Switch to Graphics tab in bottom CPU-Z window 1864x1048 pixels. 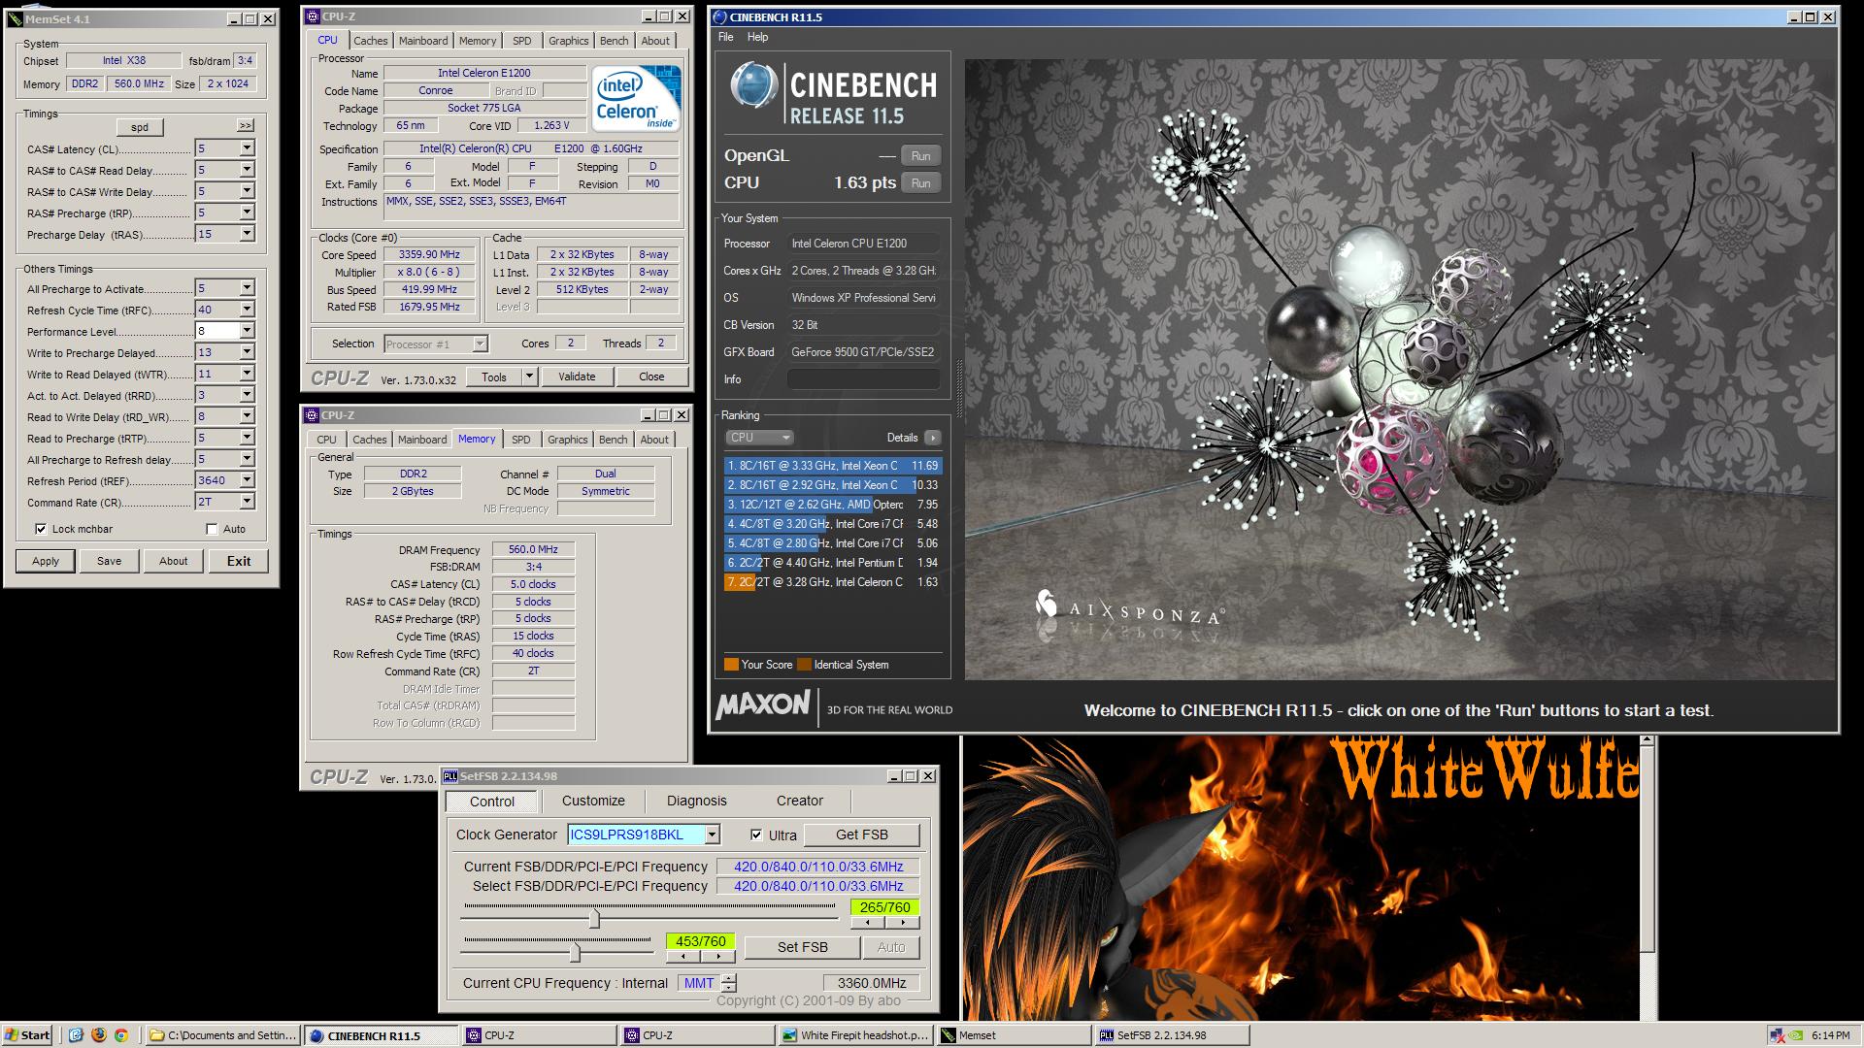568,440
